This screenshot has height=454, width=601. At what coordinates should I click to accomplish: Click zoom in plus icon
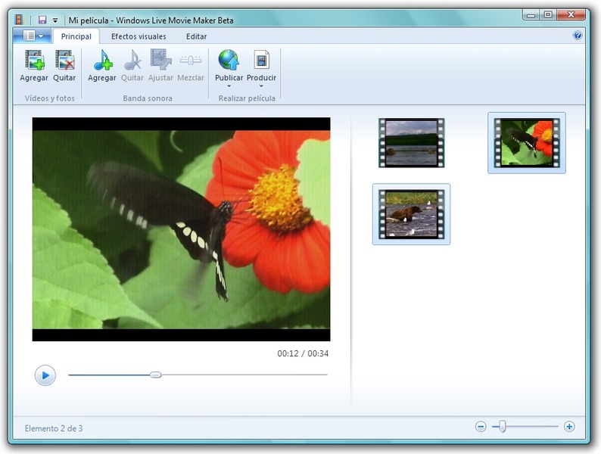[569, 427]
